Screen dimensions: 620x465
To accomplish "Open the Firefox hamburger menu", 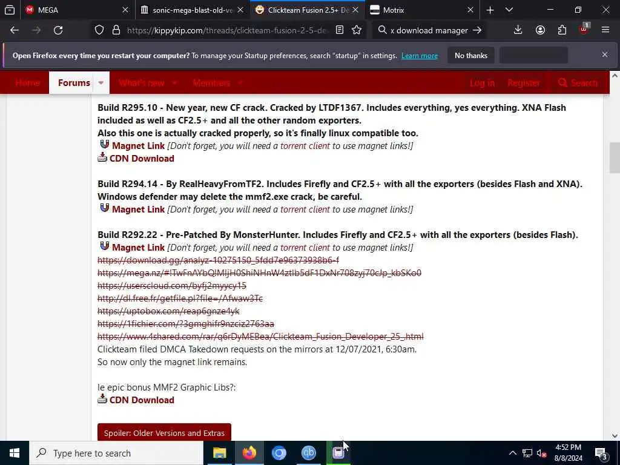I will click(x=605, y=30).
